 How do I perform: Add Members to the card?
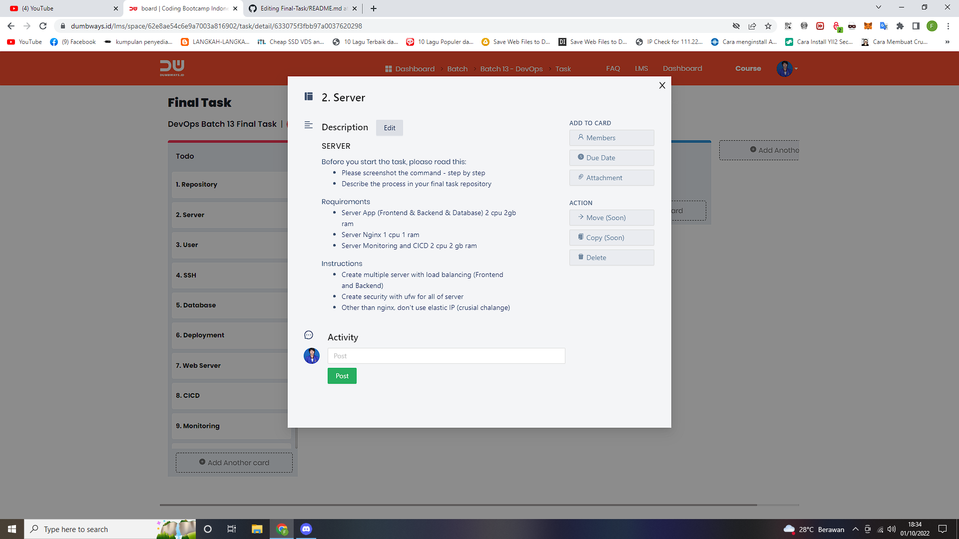click(611, 138)
